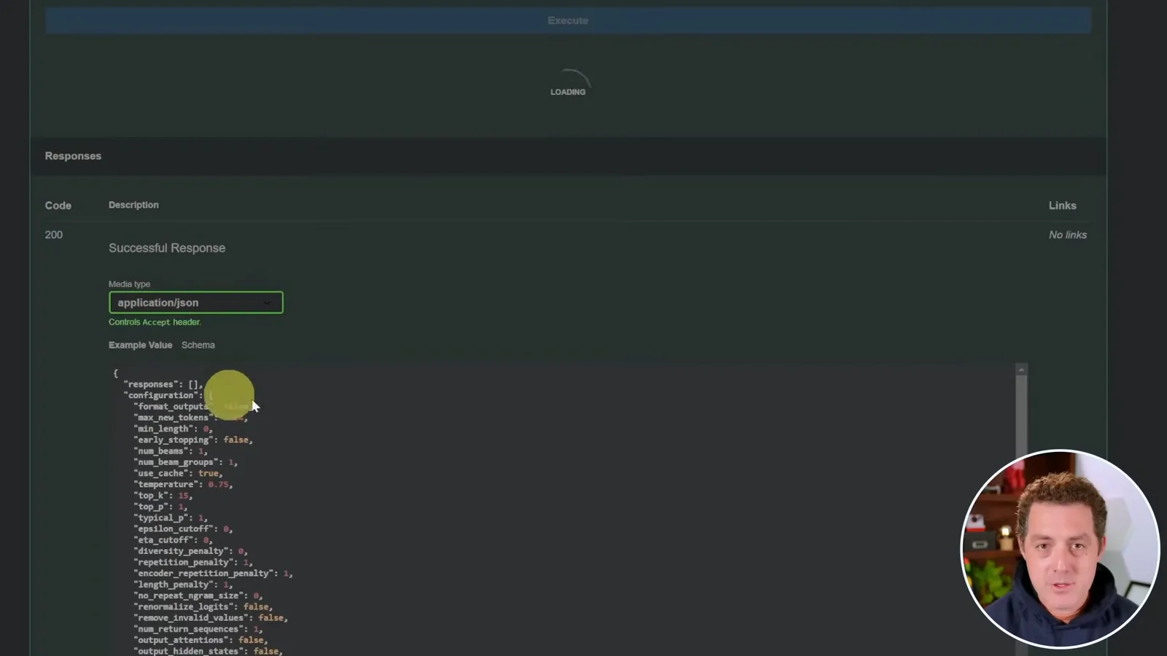Click the "early_stopping": false line
Screen dimensions: 1167x656
(x=193, y=440)
